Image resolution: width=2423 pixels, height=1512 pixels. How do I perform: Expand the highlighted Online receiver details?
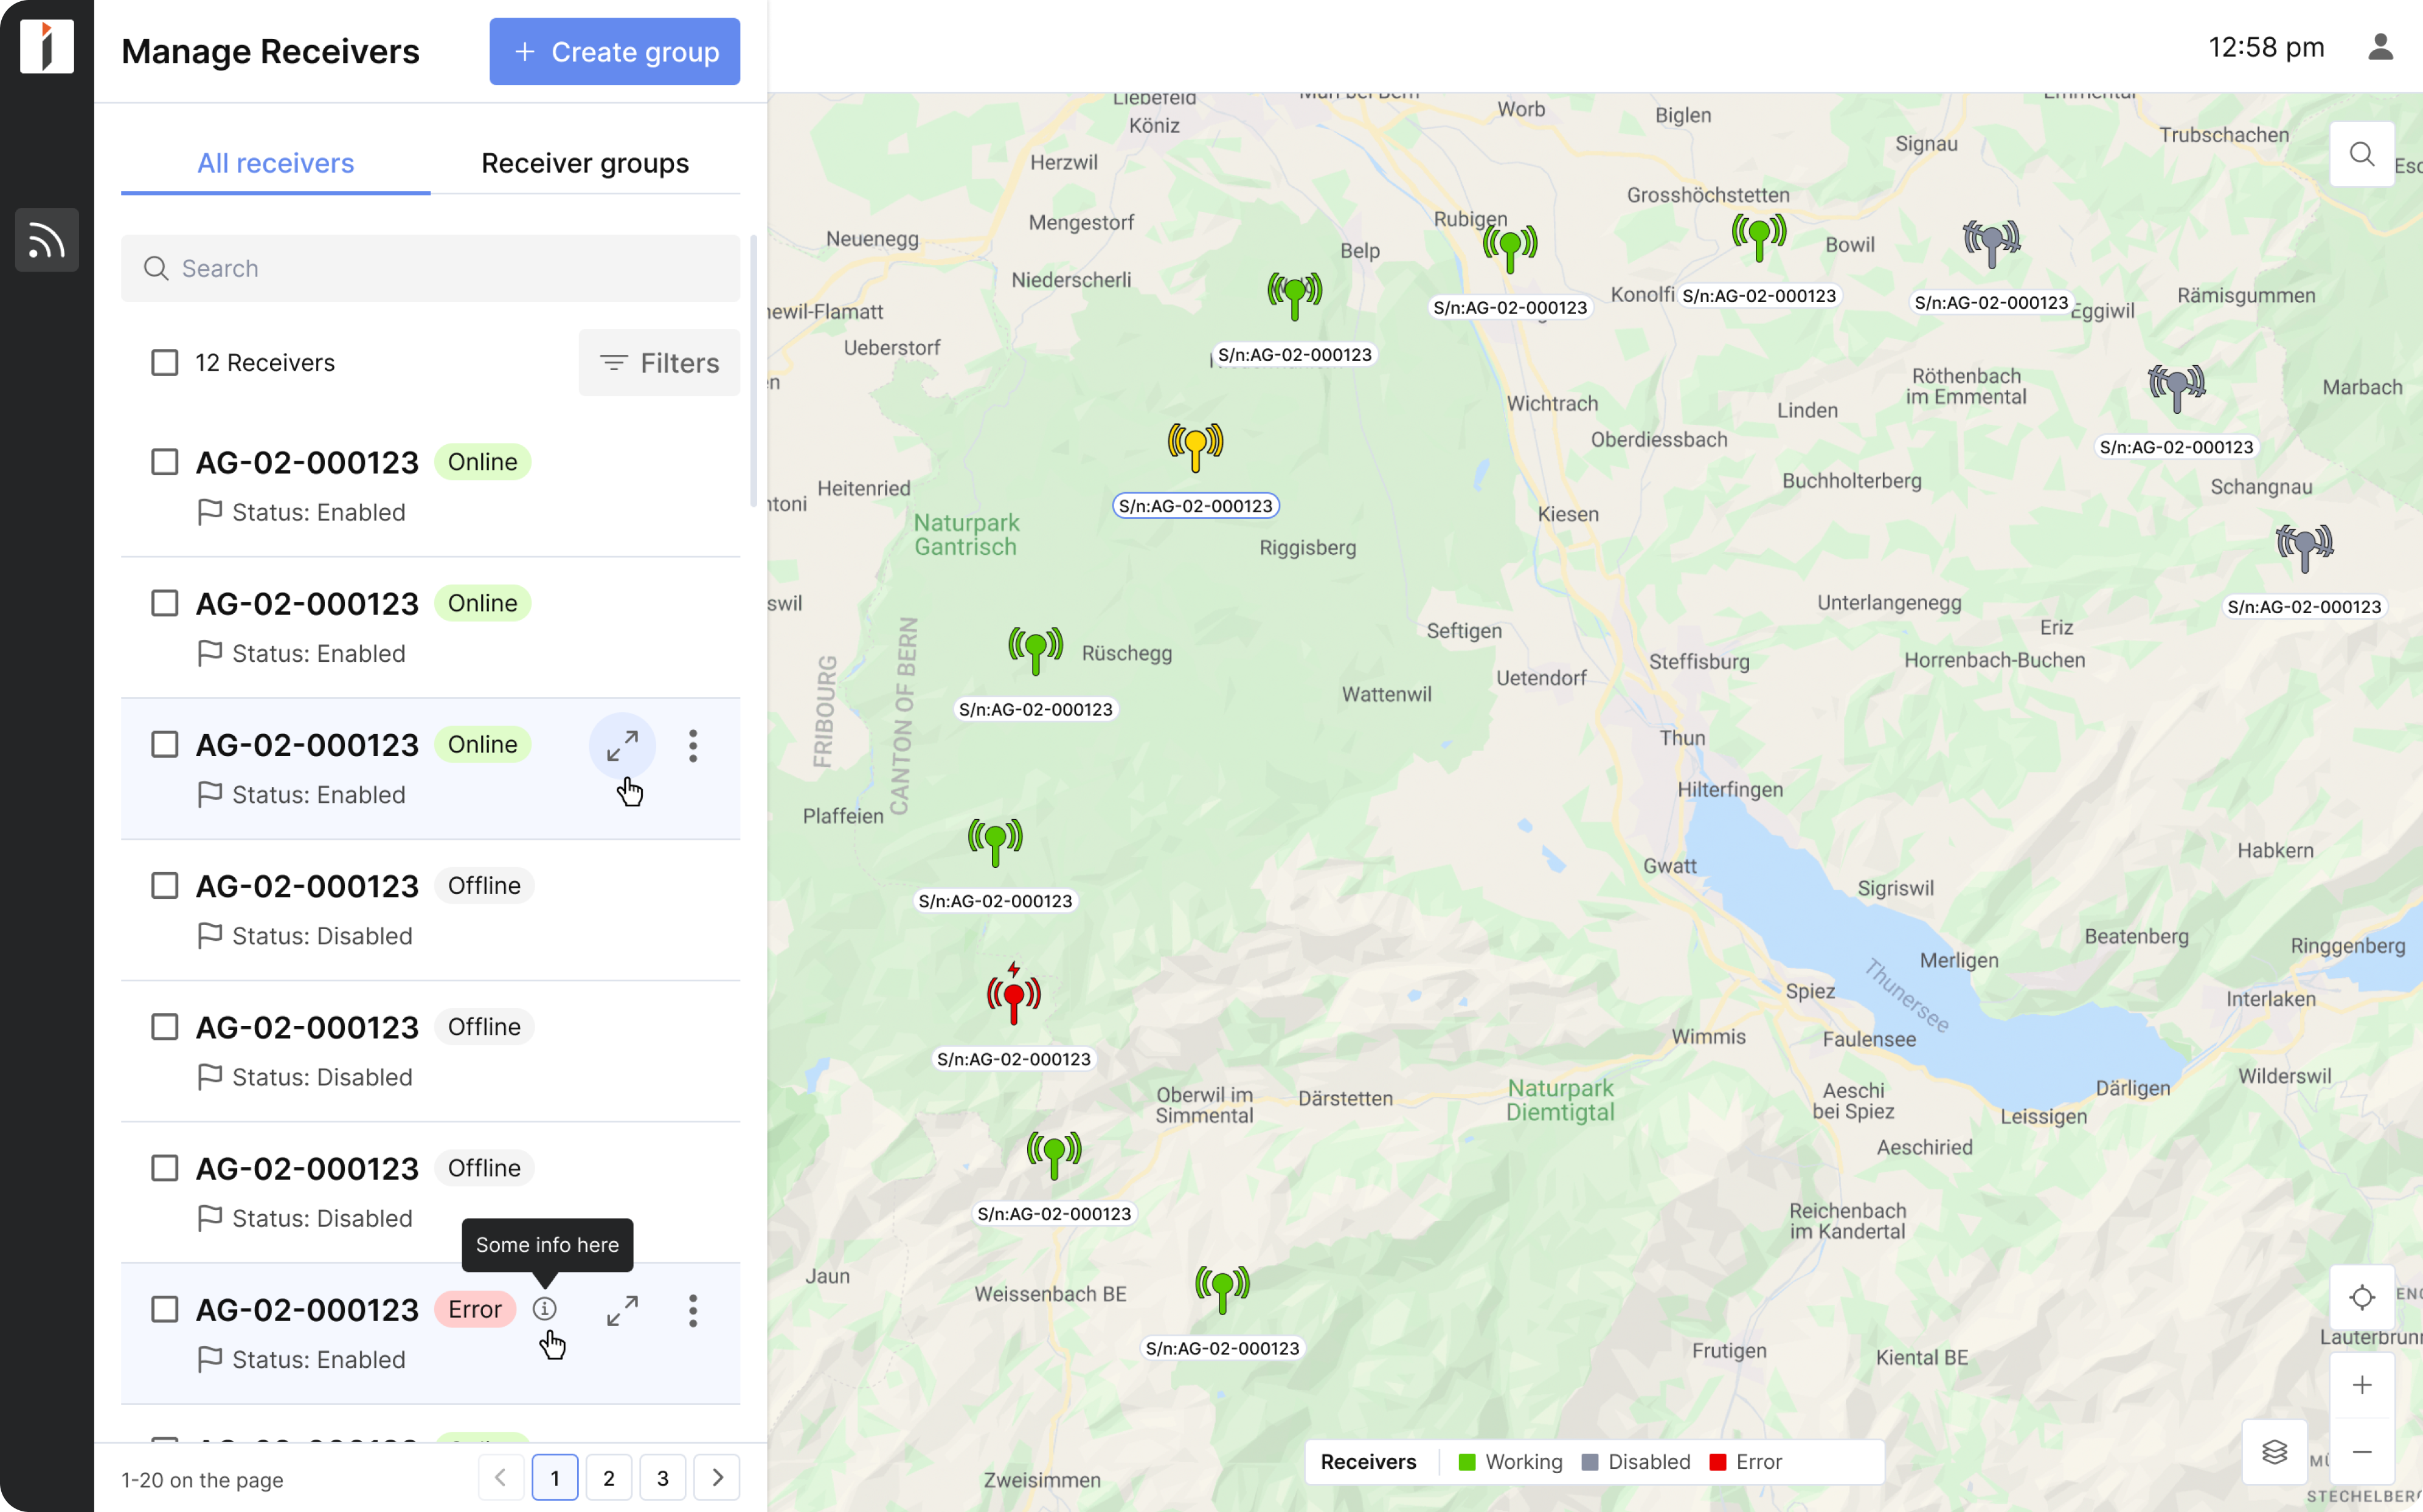(623, 745)
